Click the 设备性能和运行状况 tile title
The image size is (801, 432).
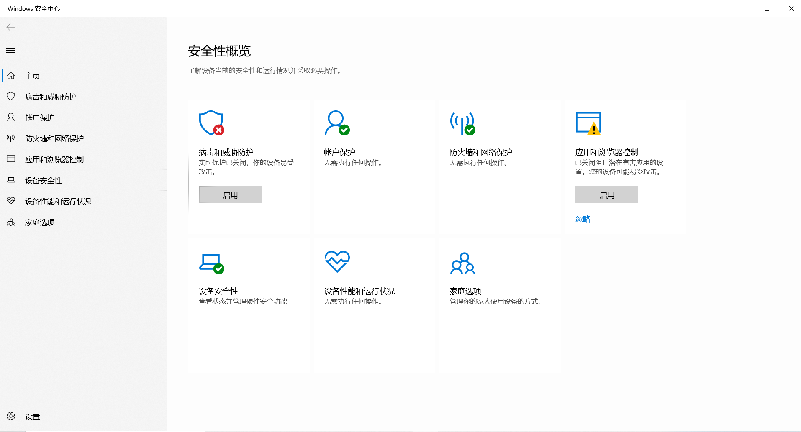[x=359, y=291]
